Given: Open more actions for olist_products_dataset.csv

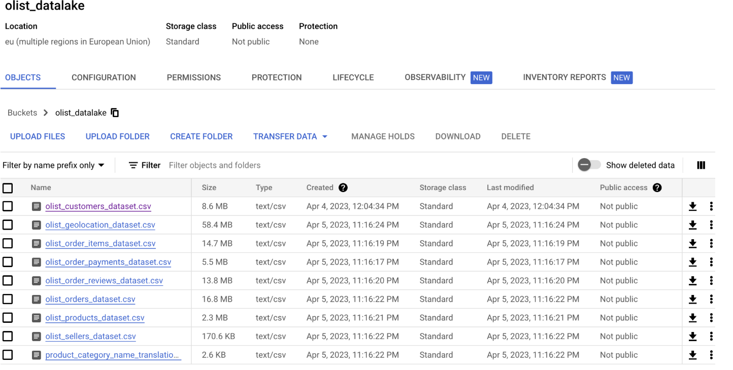Looking at the screenshot, I should [711, 318].
